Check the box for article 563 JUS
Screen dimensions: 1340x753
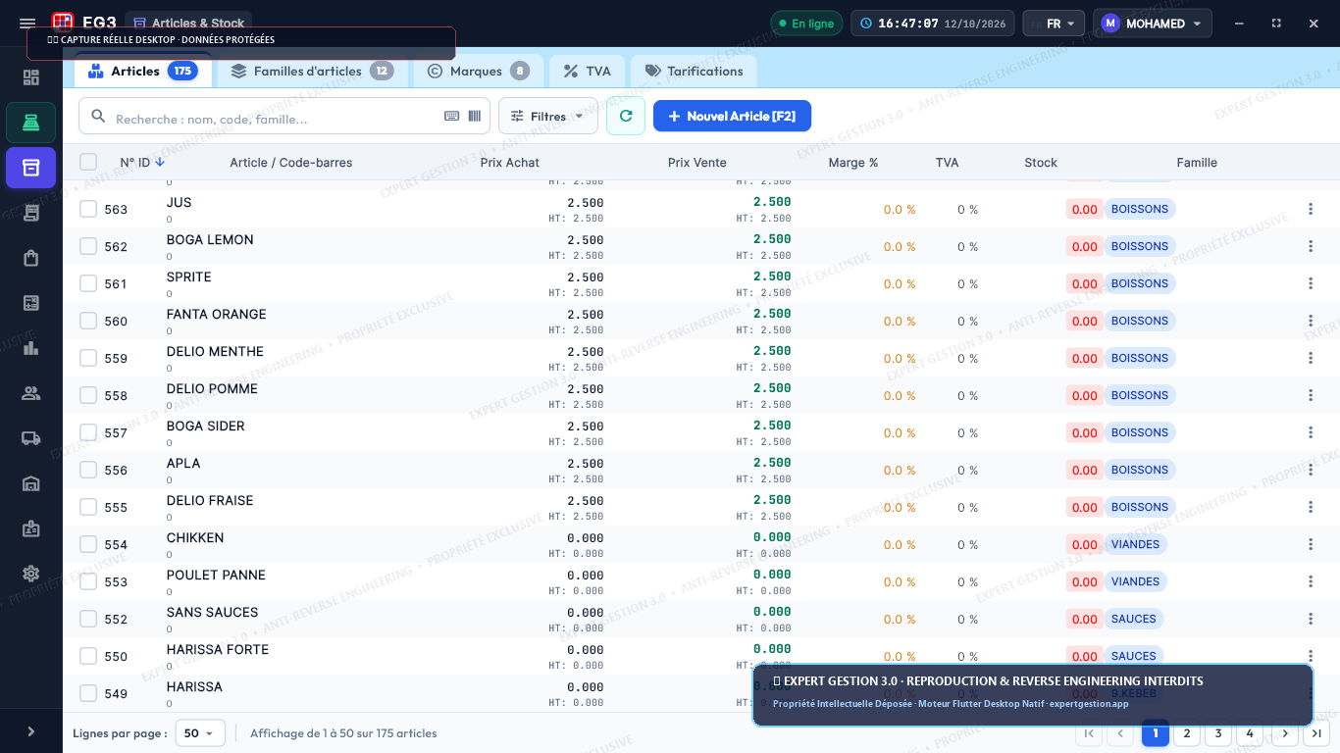pyautogui.click(x=88, y=209)
